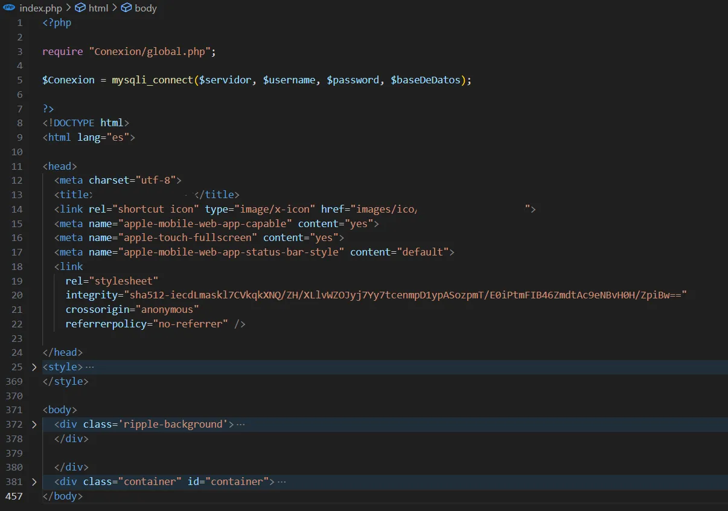The width and height of the screenshot is (728, 511).
Task: Click the <!DOCTYPE html> declaration
Action: click(86, 123)
